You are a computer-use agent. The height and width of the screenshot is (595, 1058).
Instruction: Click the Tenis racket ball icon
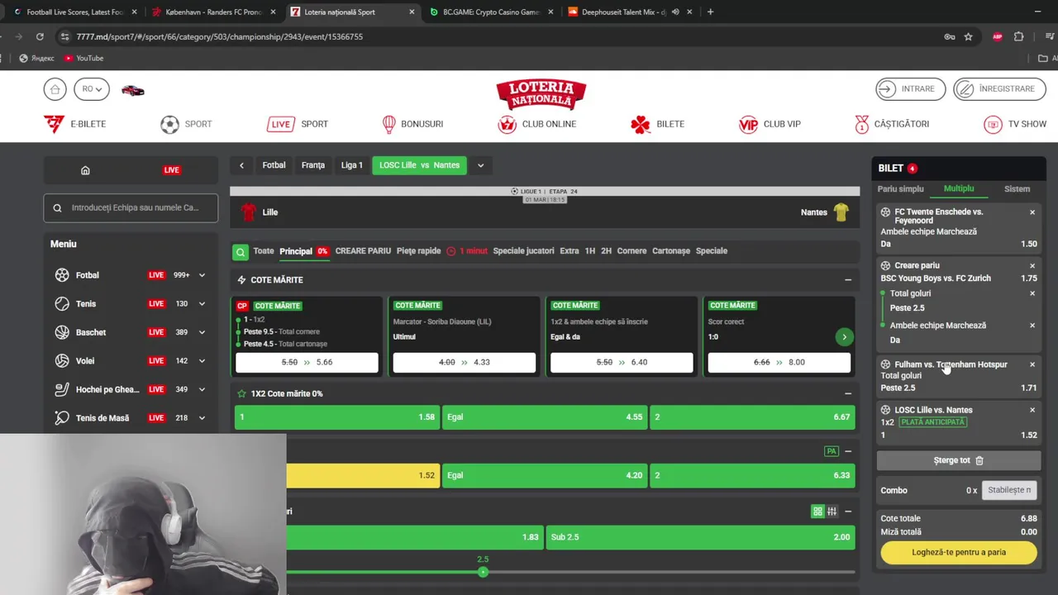(x=62, y=304)
